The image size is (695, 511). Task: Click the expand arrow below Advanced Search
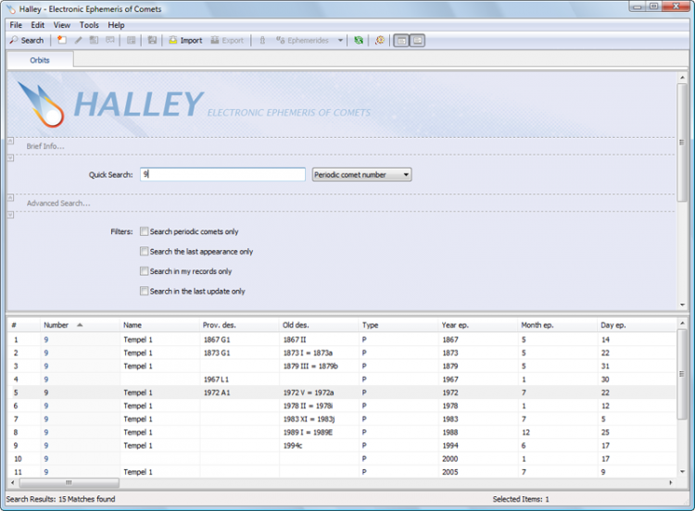pos(10,215)
